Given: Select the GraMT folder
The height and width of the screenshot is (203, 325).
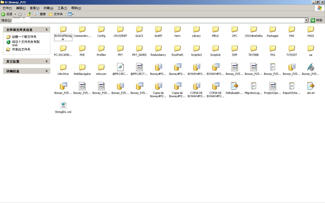Looking at the screenshot, I should 158,32.
